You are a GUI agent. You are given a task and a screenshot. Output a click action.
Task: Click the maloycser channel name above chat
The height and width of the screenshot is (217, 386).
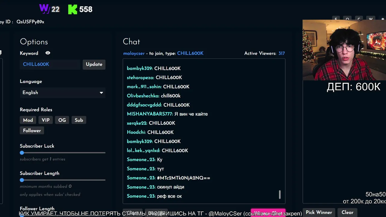point(134,53)
